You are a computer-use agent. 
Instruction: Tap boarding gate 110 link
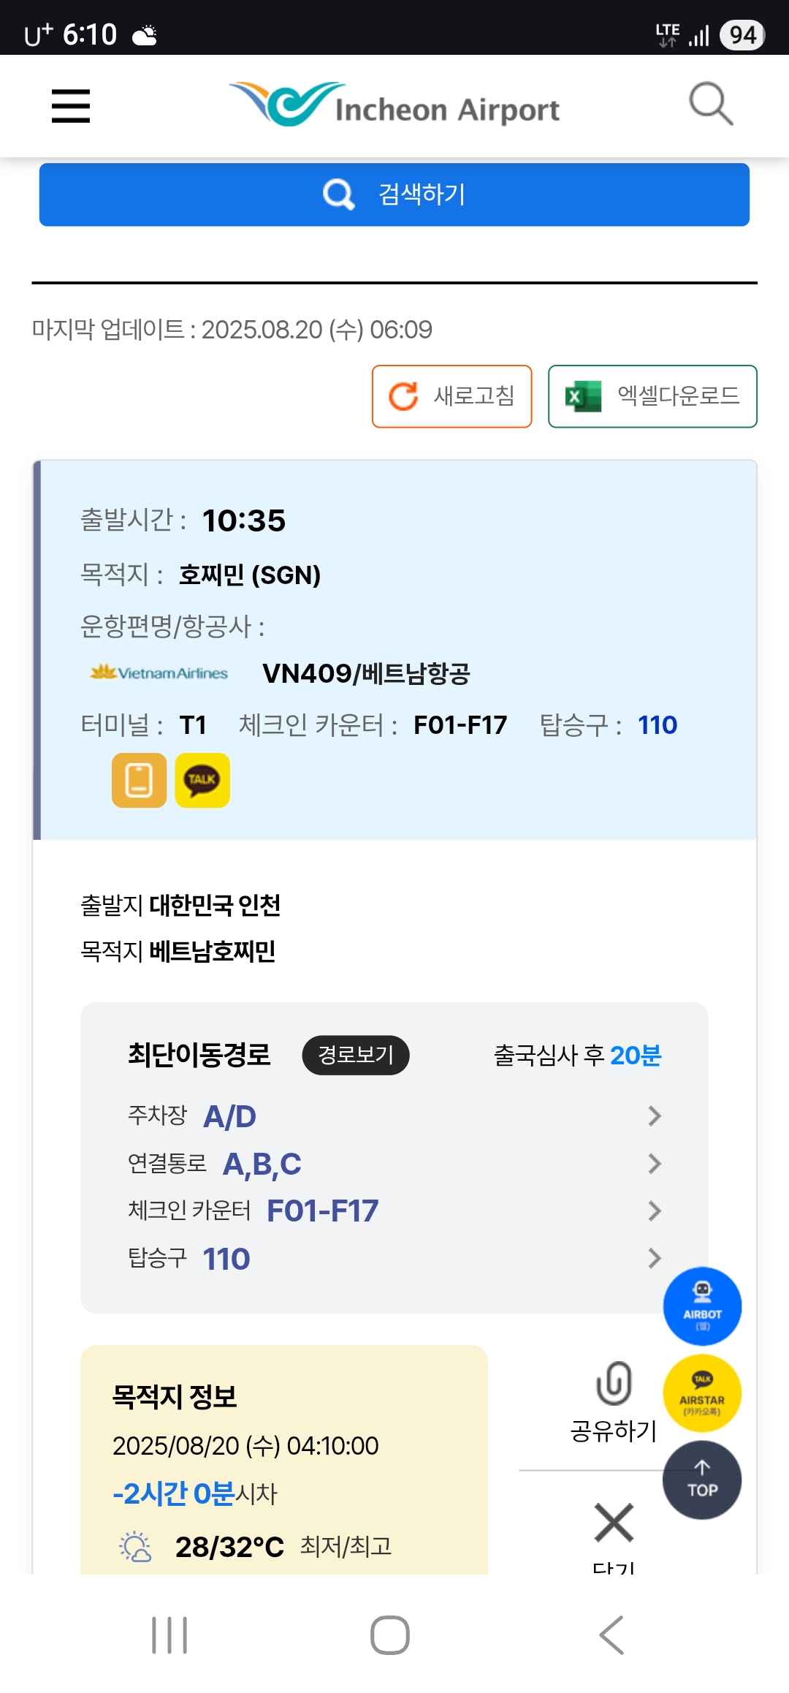657,725
